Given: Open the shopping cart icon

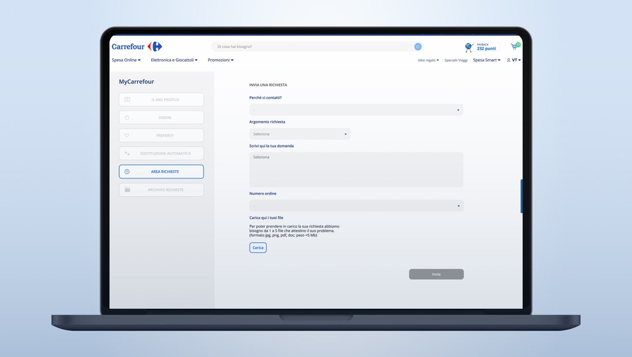Looking at the screenshot, I should (x=514, y=46).
